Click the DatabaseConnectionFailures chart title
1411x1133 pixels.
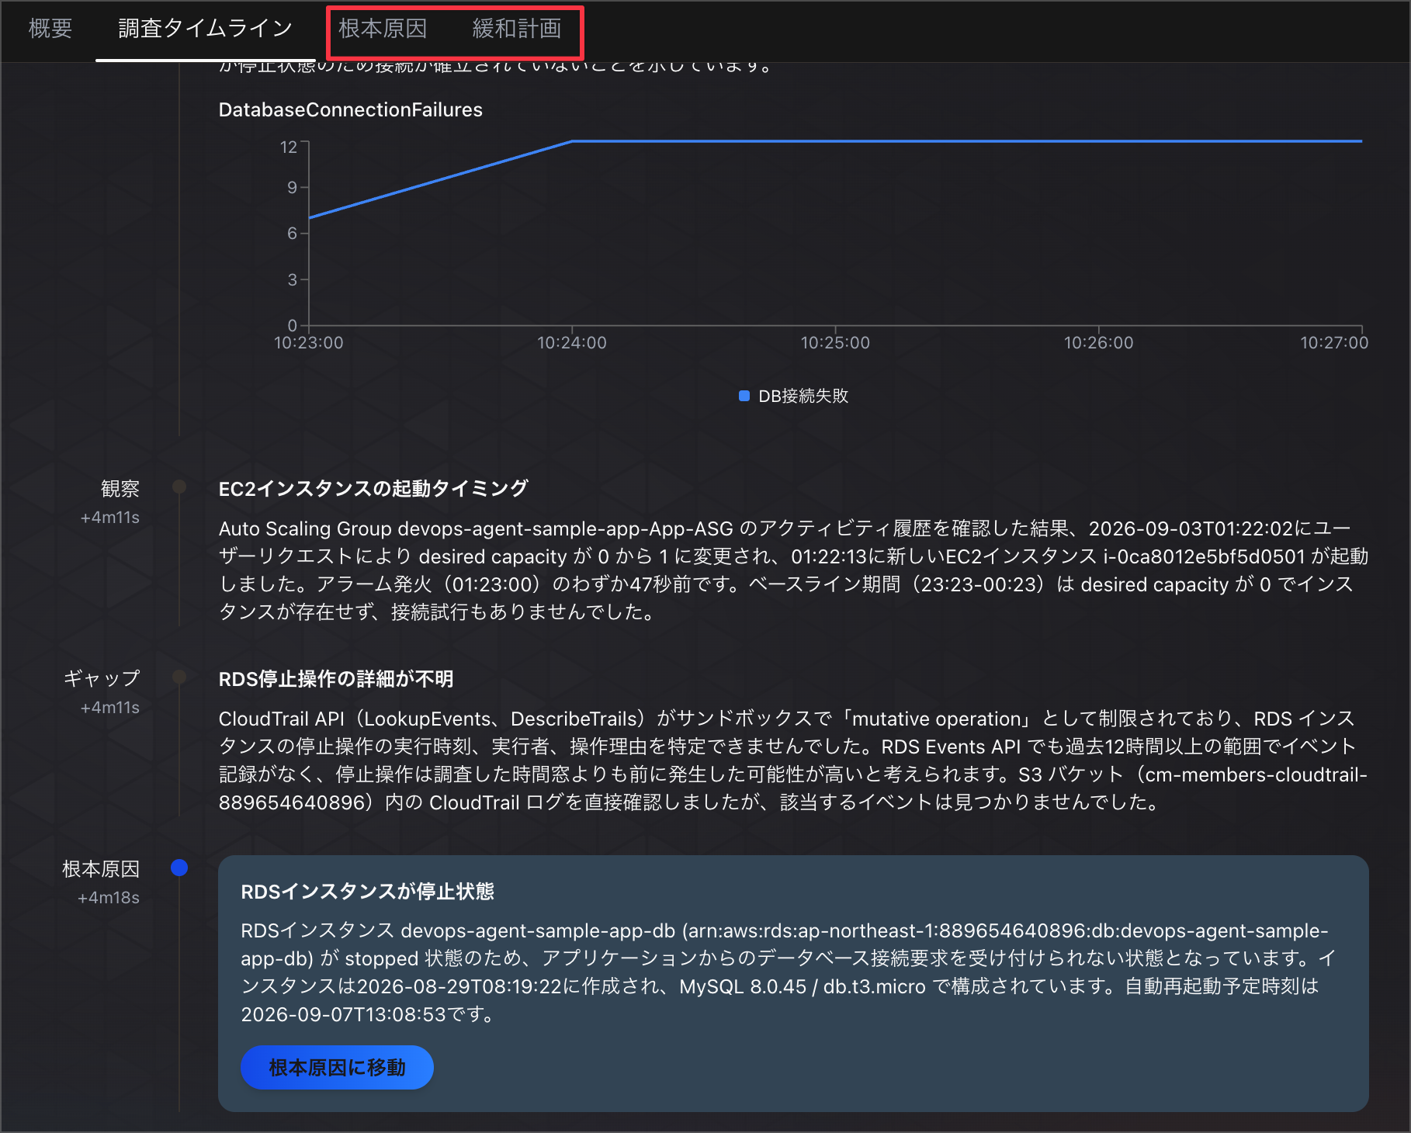coord(351,110)
